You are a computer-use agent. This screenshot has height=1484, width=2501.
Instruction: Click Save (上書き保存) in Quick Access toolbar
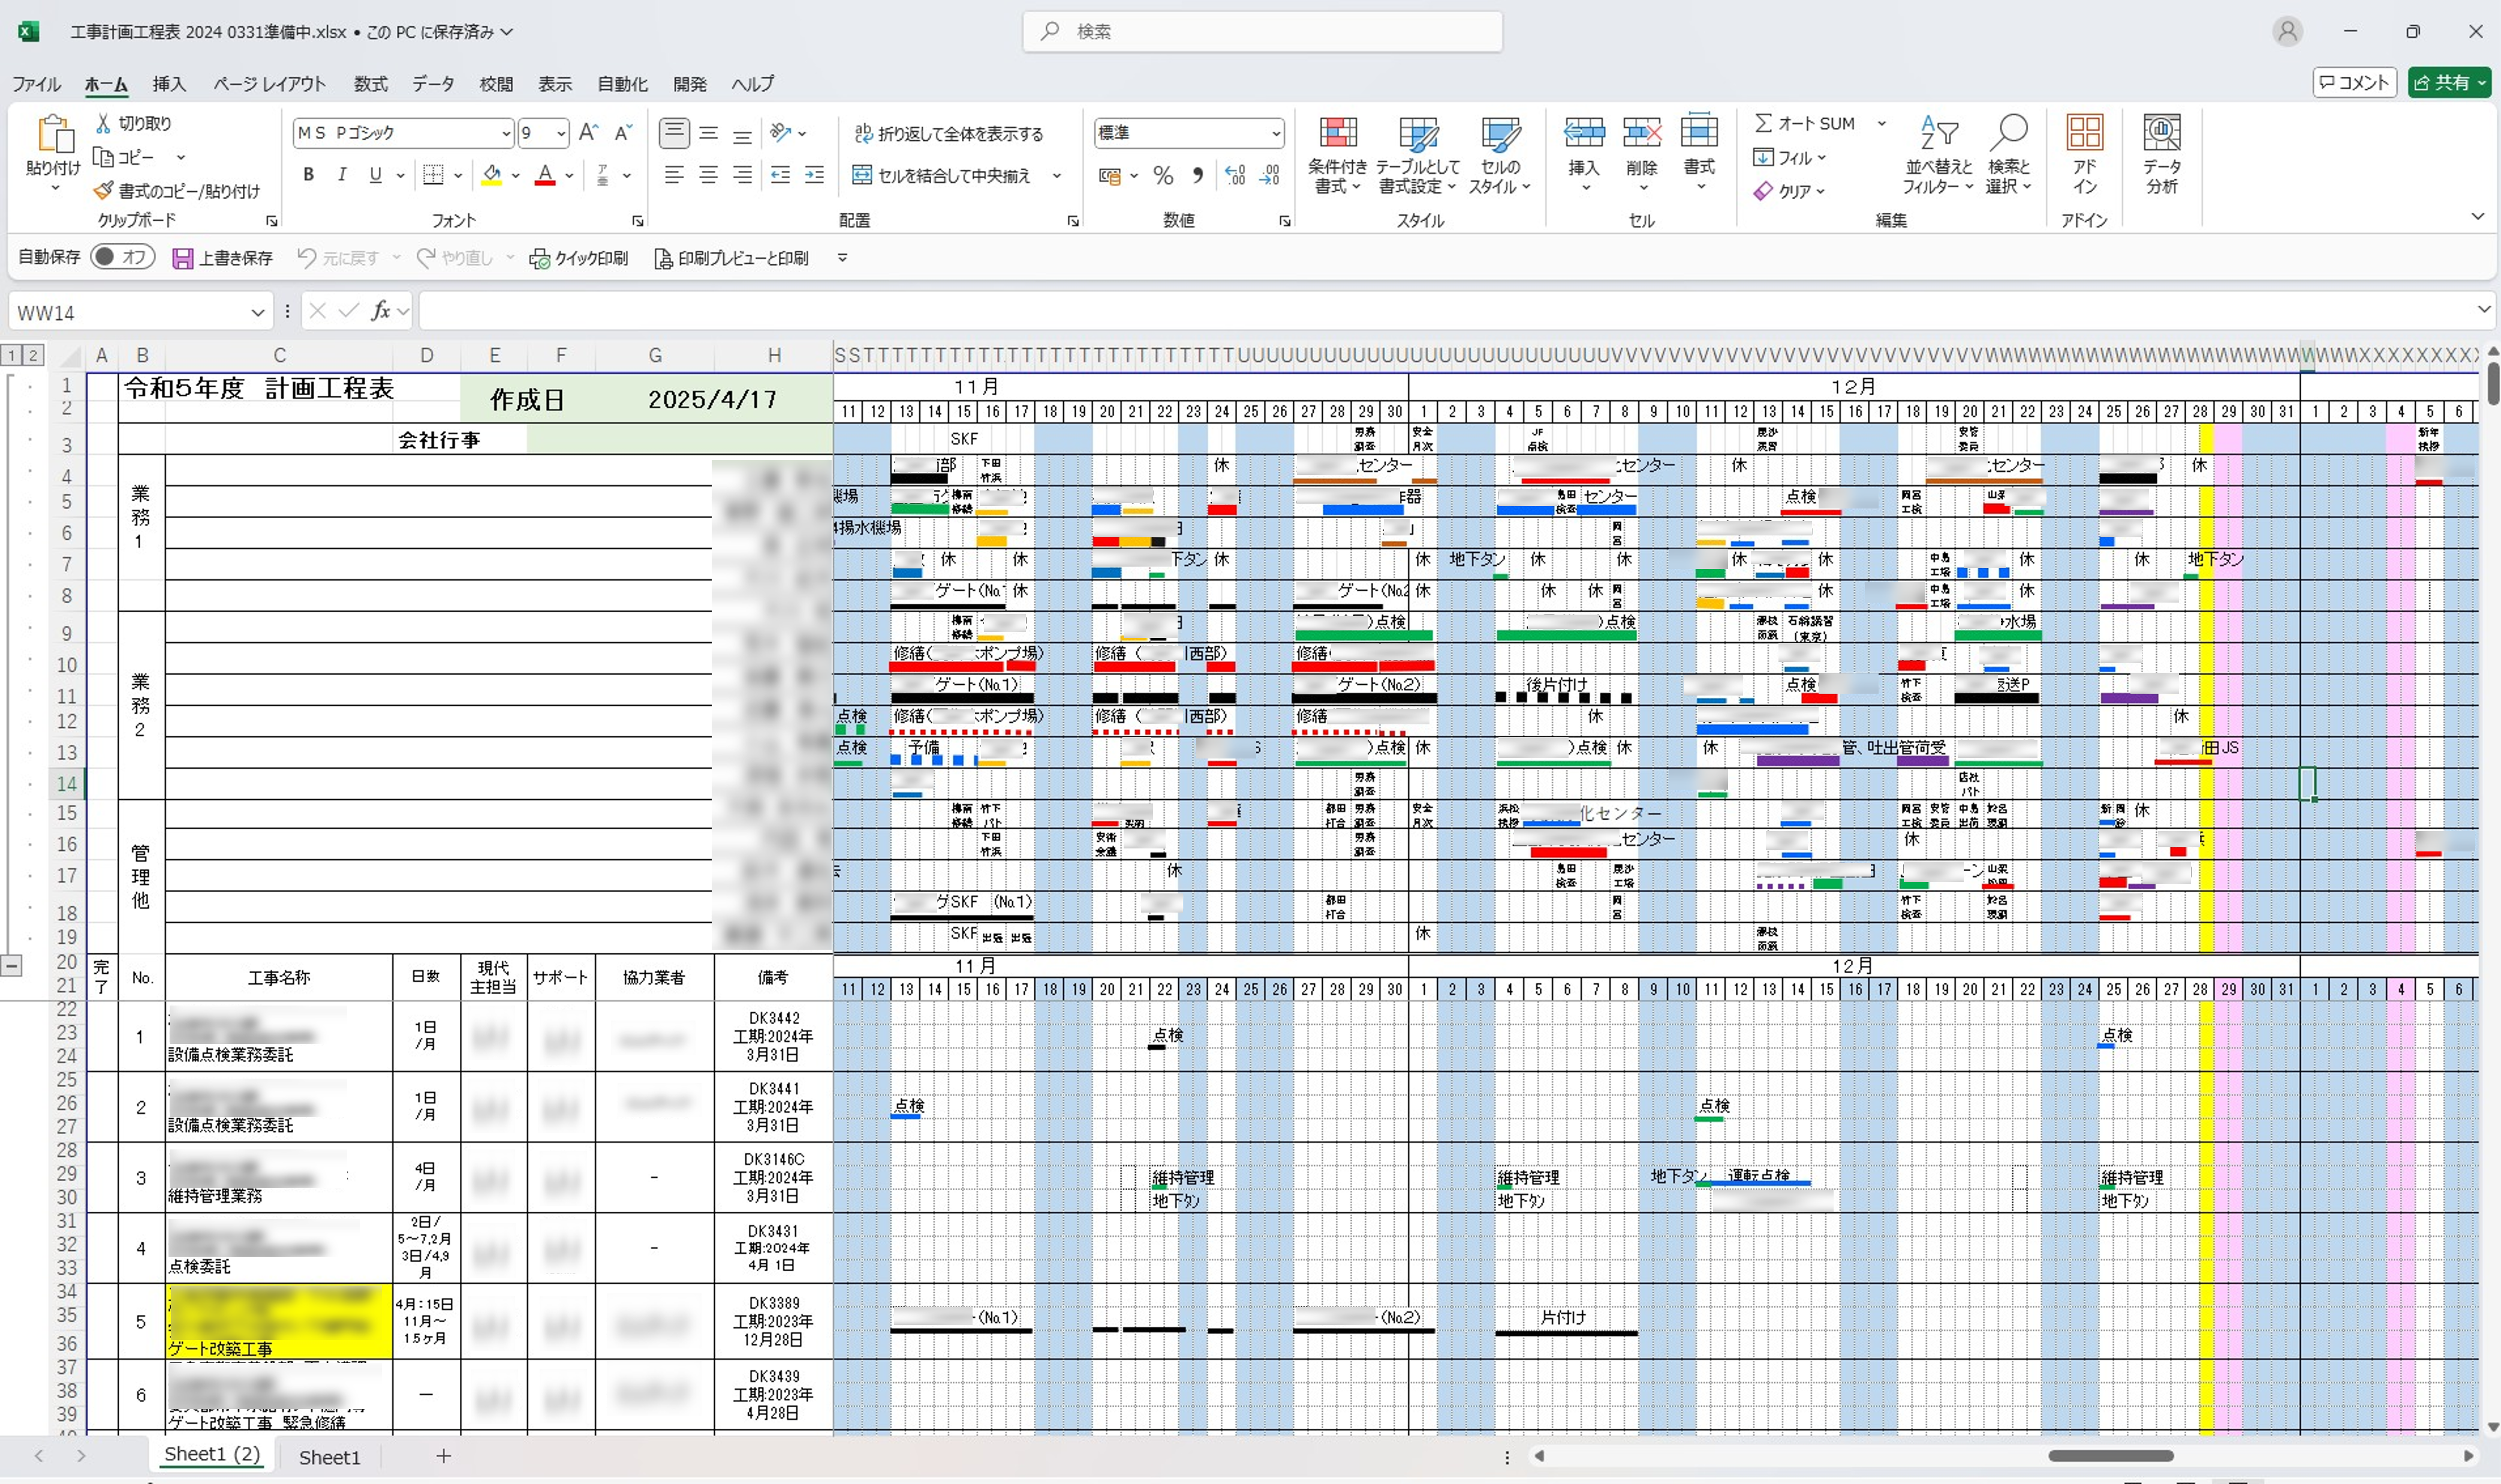pos(222,258)
